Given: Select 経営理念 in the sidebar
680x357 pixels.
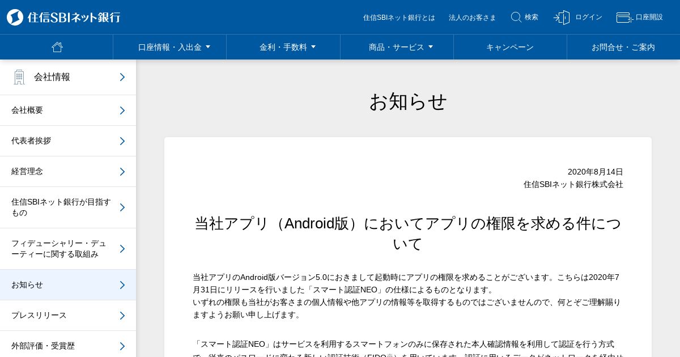Looking at the screenshot, I should [x=68, y=172].
